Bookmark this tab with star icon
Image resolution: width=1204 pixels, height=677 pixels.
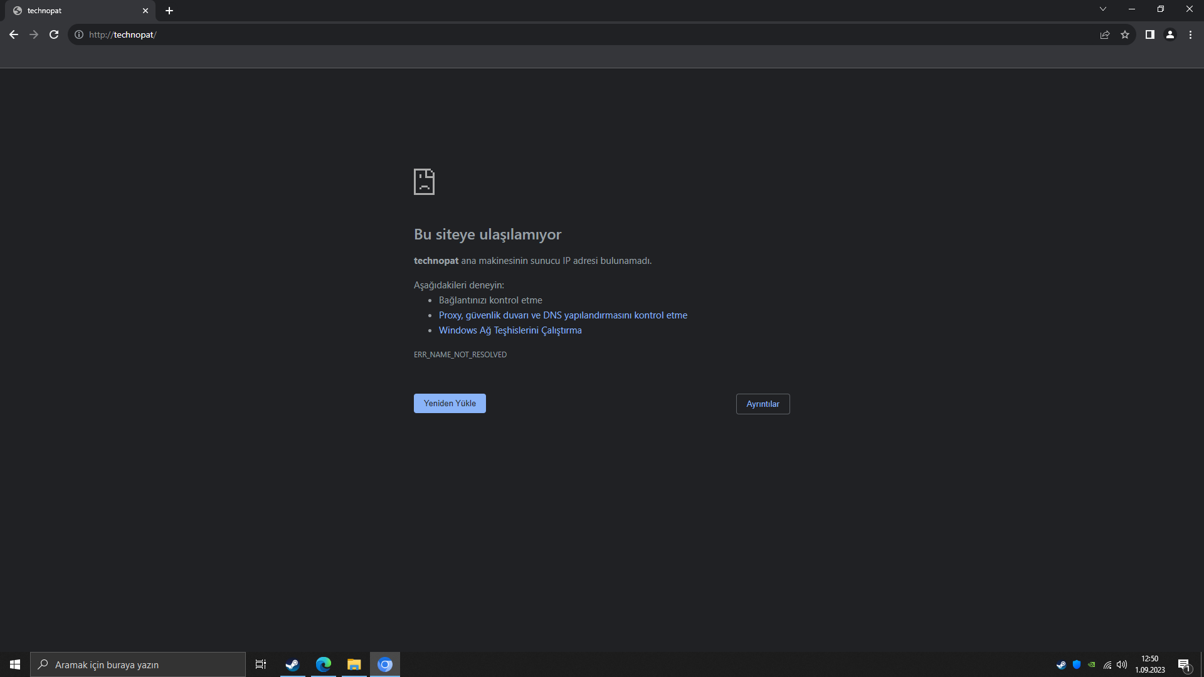[1125, 34]
